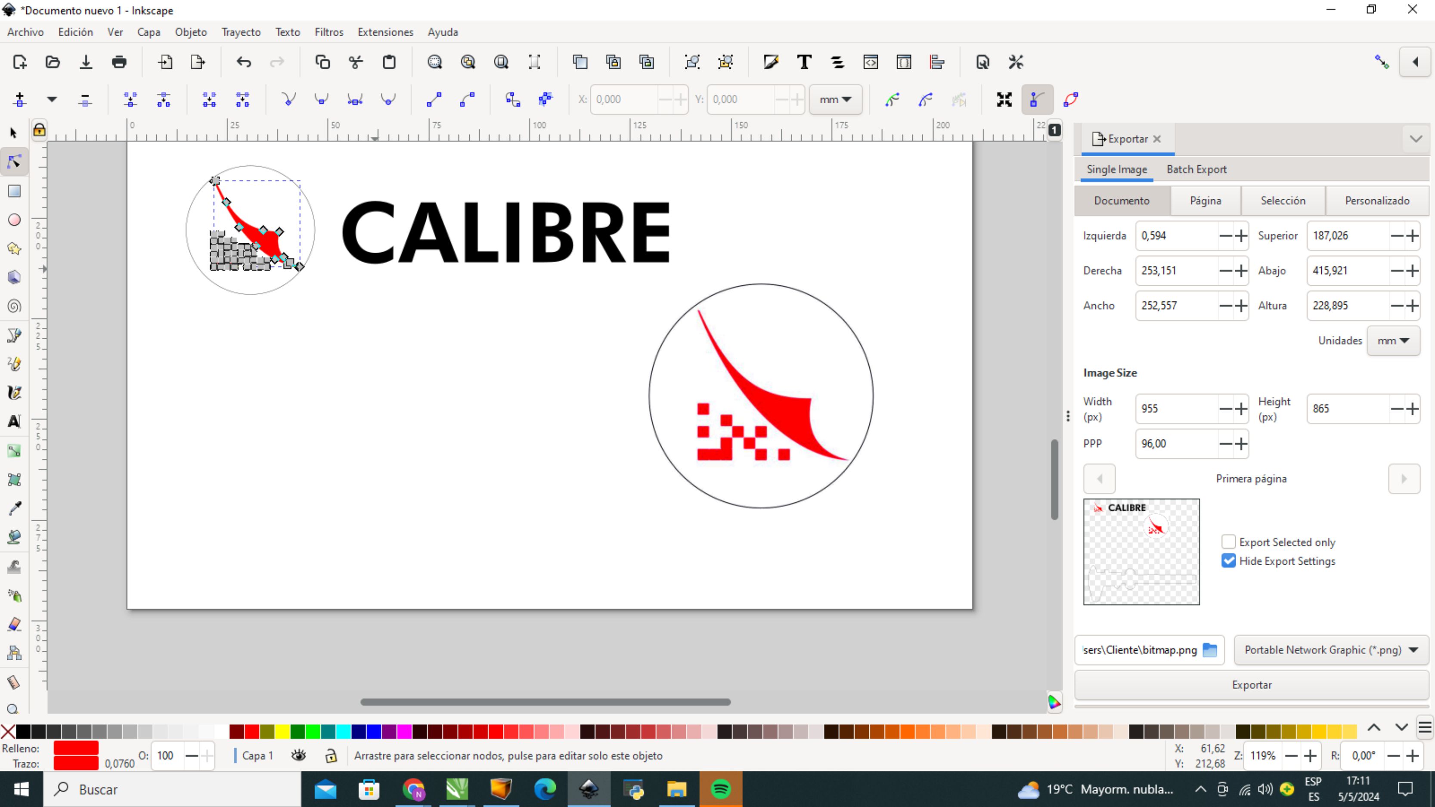Select the Selector arrow tool
Viewport: 1435px width, 807px height.
(x=14, y=133)
